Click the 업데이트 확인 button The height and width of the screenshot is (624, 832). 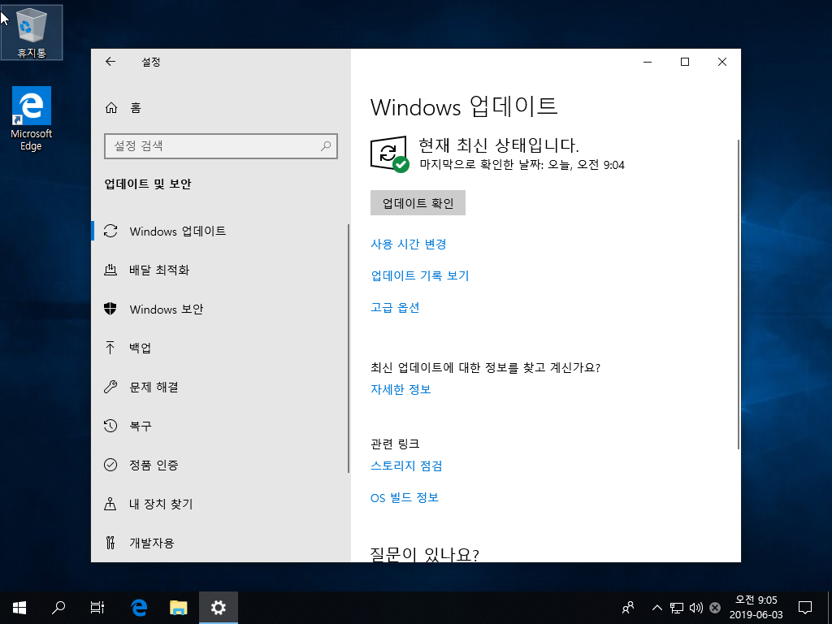click(418, 202)
